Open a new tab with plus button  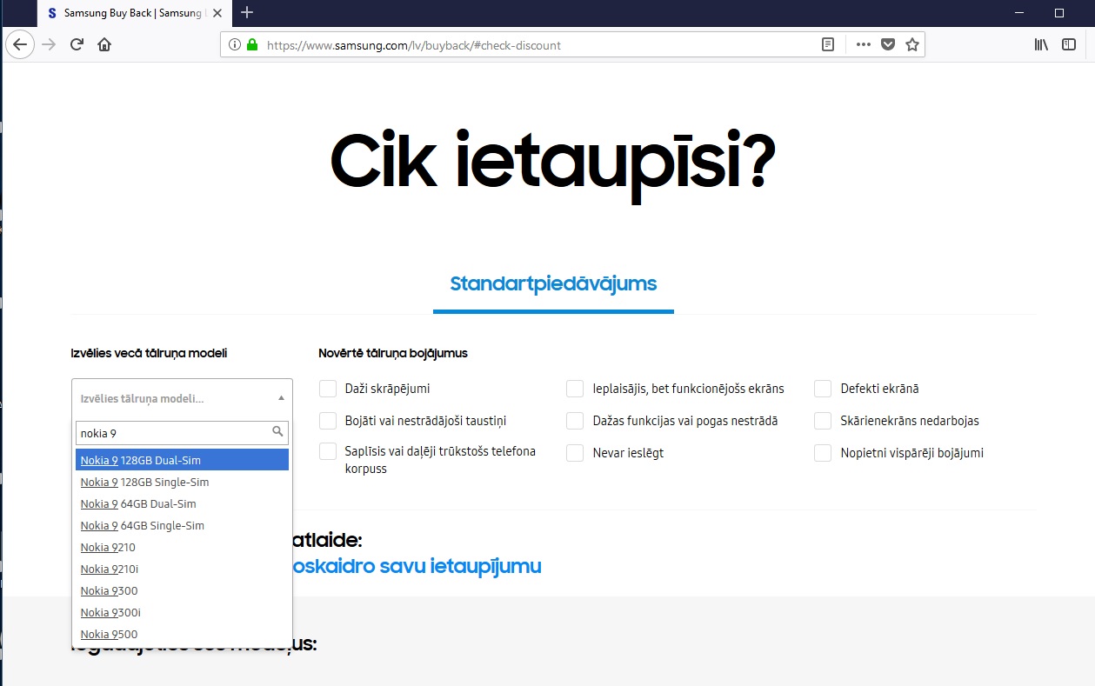coord(247,12)
